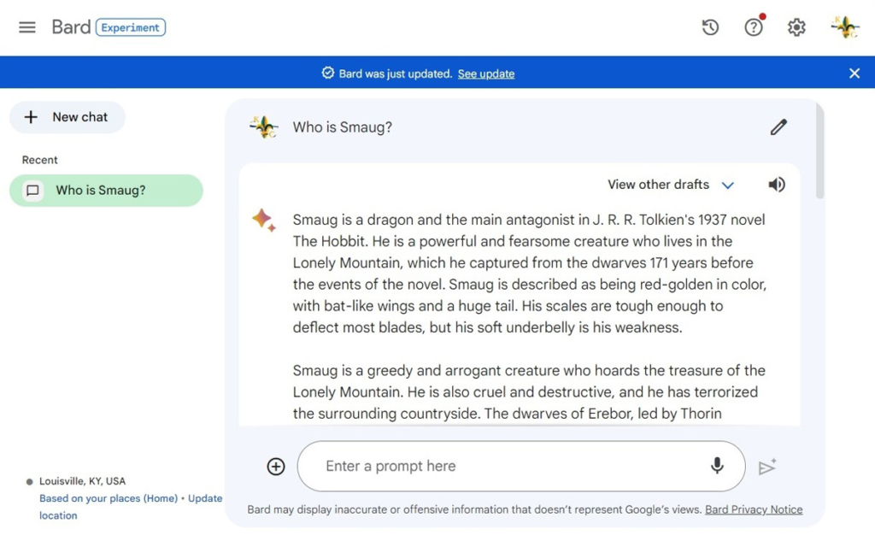Click the chevron beside View other drafts
Viewport: 875px width, 547px height.
click(x=728, y=185)
